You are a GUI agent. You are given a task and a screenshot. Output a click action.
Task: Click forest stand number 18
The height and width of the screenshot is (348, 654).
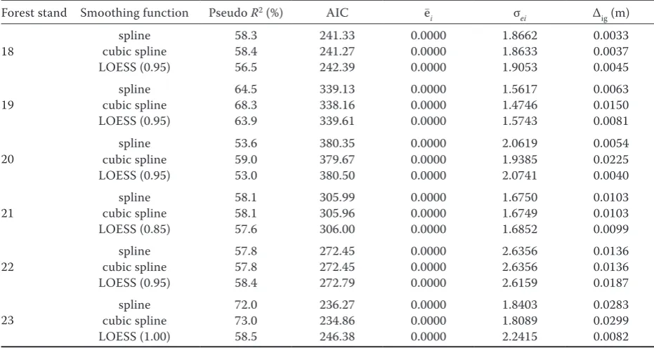click(x=8, y=52)
